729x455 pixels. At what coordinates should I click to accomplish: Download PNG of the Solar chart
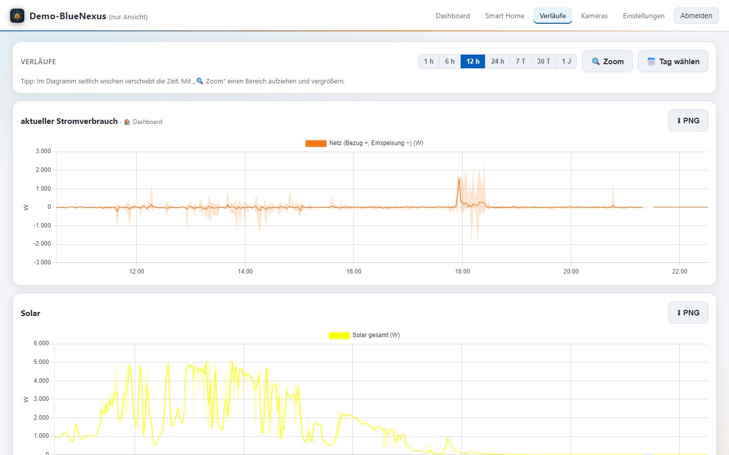(688, 313)
